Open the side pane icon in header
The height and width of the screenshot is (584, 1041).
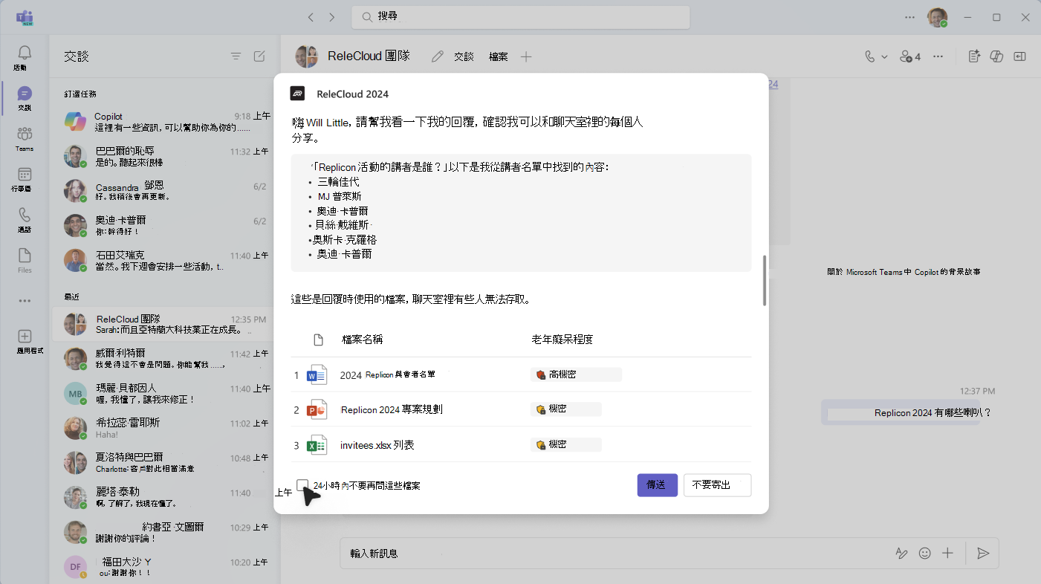pos(1020,56)
